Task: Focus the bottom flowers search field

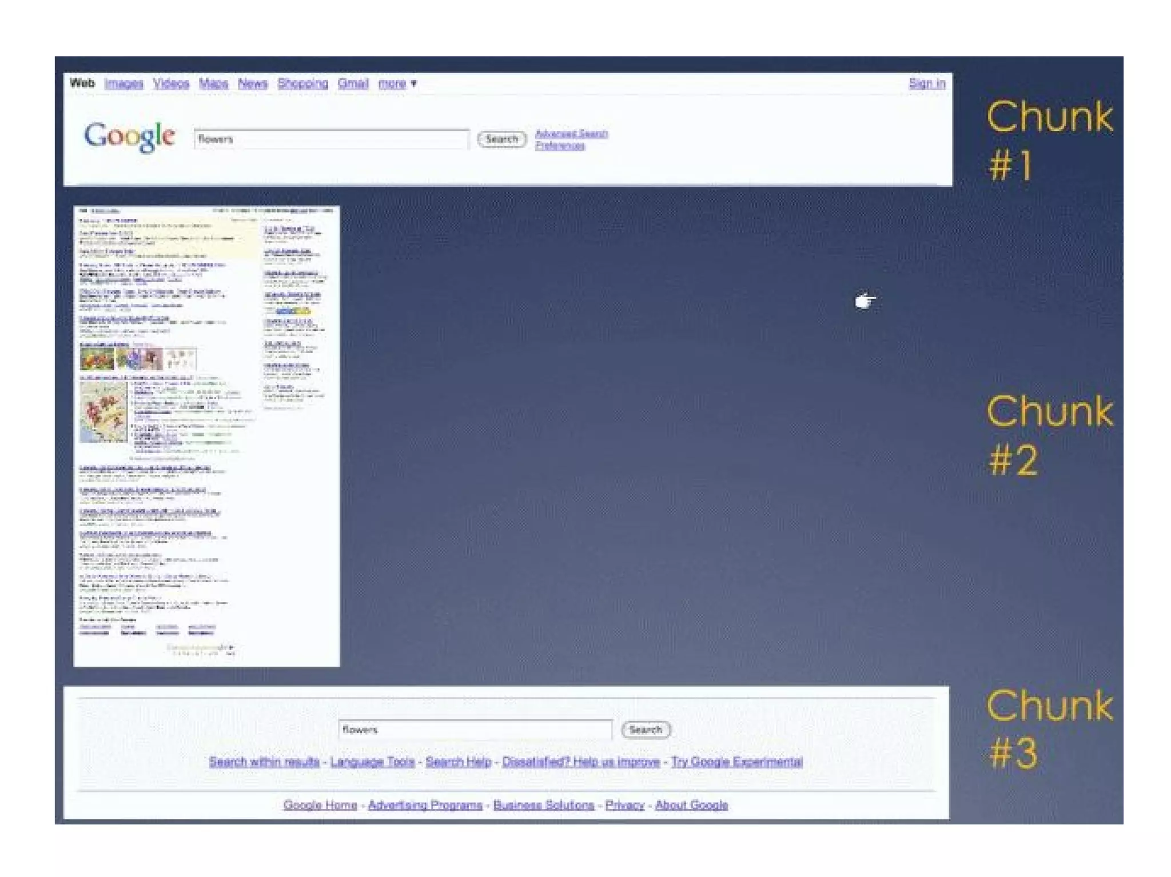Action: 475,730
